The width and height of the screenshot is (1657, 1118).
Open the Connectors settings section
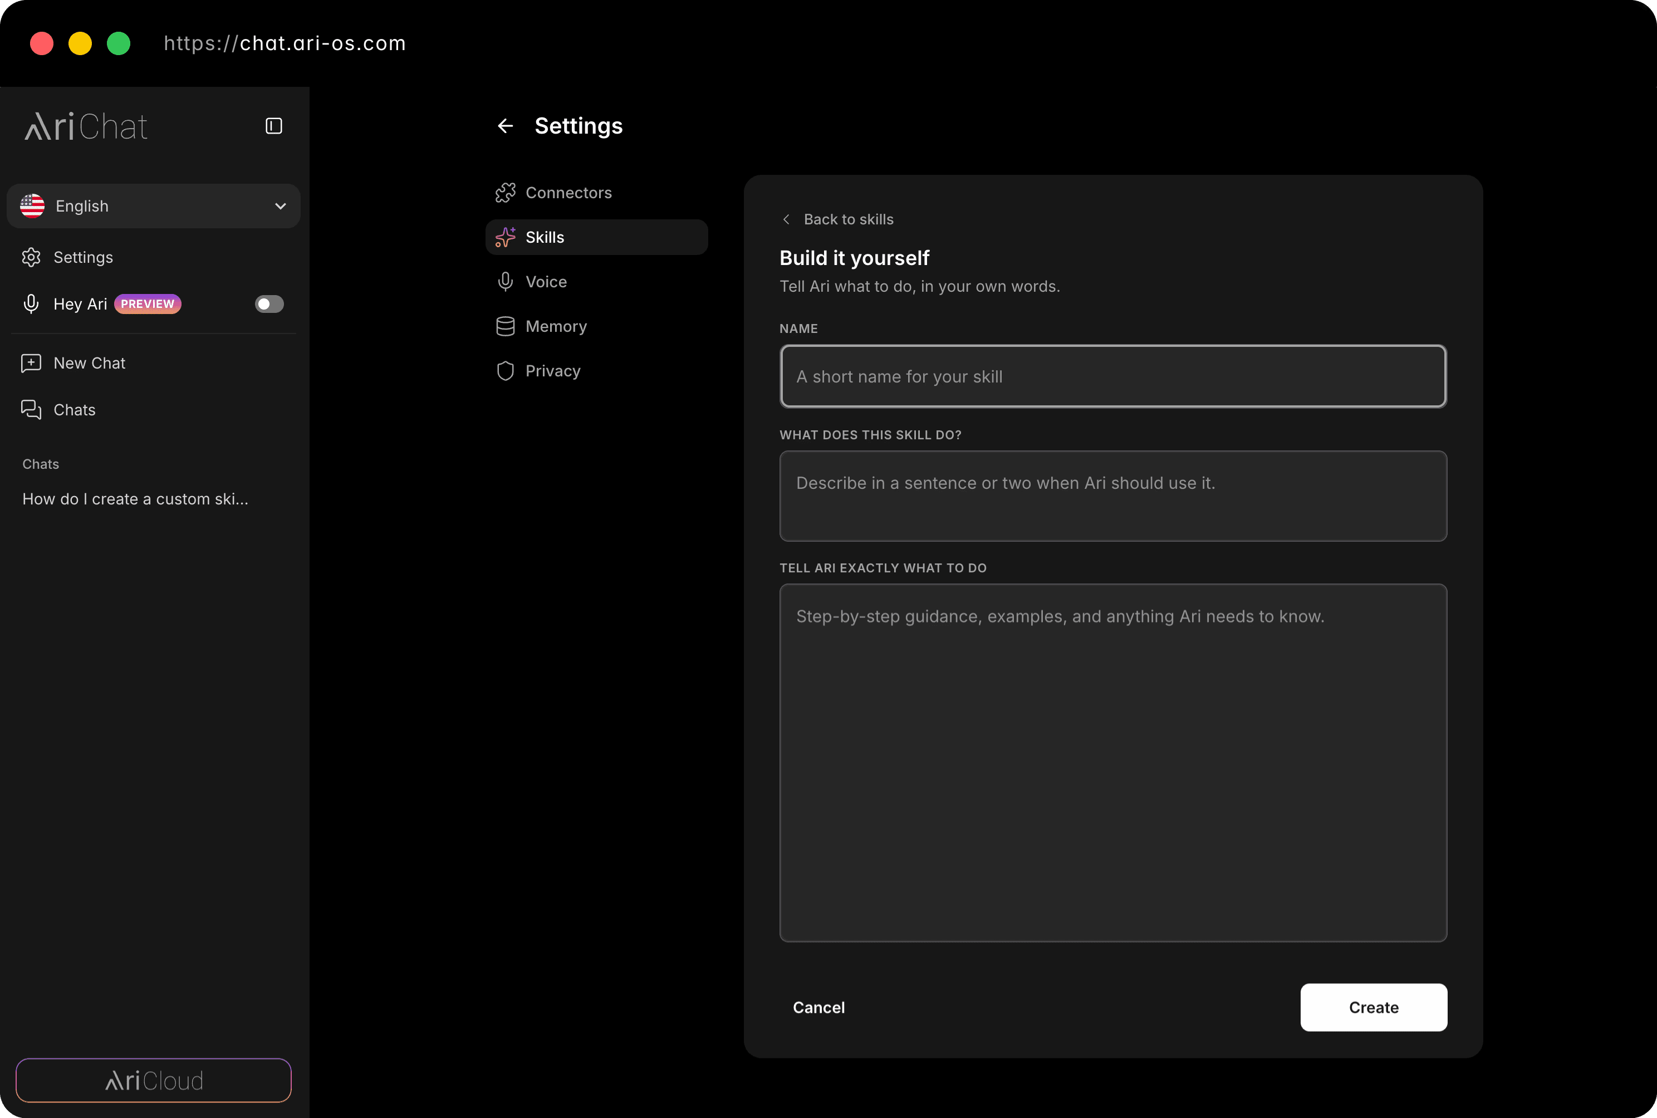point(597,193)
